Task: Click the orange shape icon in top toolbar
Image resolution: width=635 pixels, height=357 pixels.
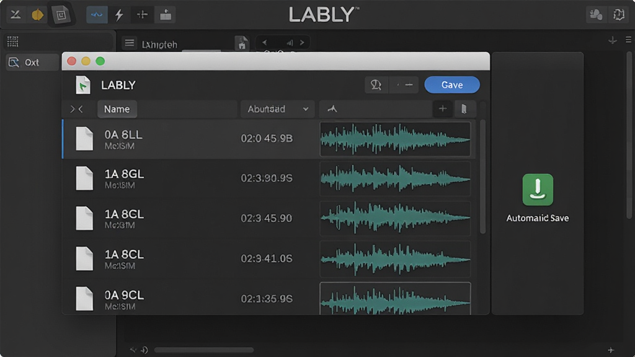Action: 38,15
